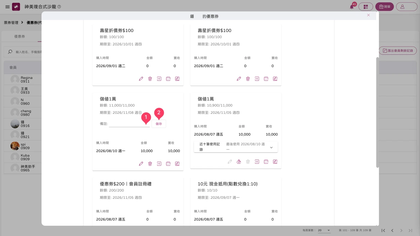Open the hamburger menu in the top bar
The width and height of the screenshot is (420, 236).
tap(7, 7)
